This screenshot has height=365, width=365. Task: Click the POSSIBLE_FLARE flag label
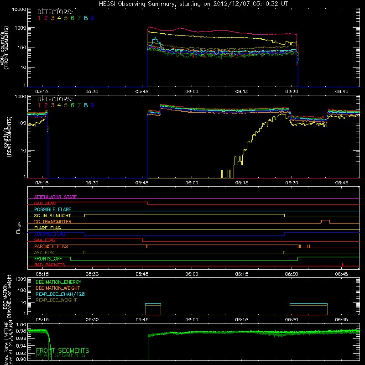pos(52,209)
